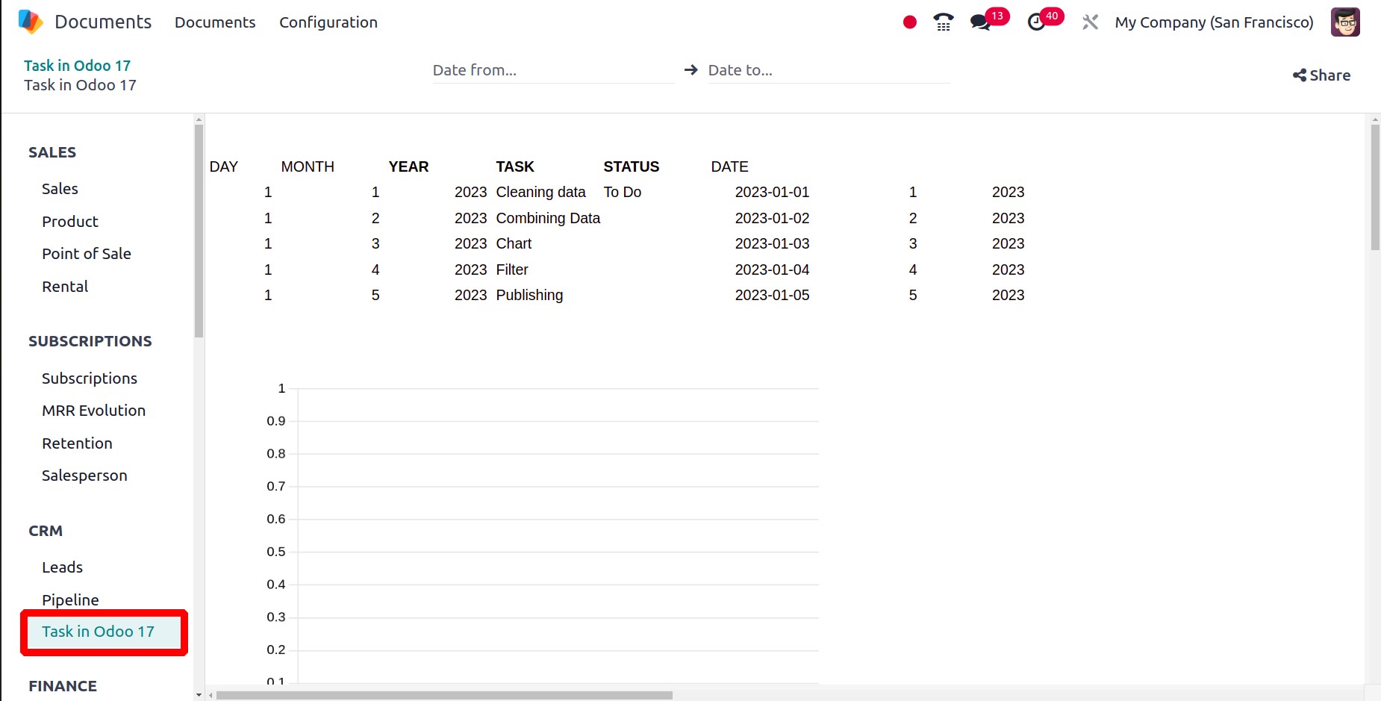Viewport: 1381px width, 701px height.
Task: Click the To Do status cell
Action: pos(623,192)
